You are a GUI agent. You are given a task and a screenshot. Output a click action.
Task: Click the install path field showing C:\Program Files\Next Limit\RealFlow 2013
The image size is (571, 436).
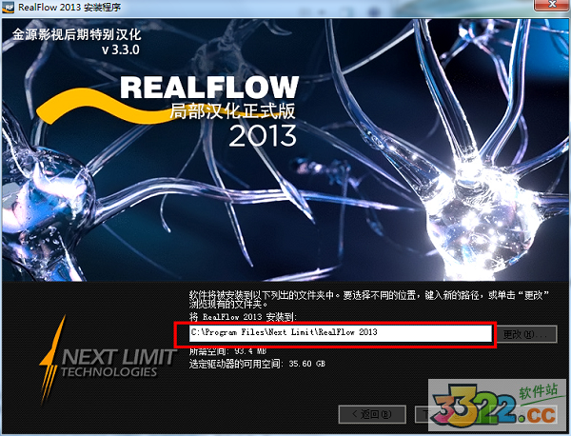(x=340, y=333)
